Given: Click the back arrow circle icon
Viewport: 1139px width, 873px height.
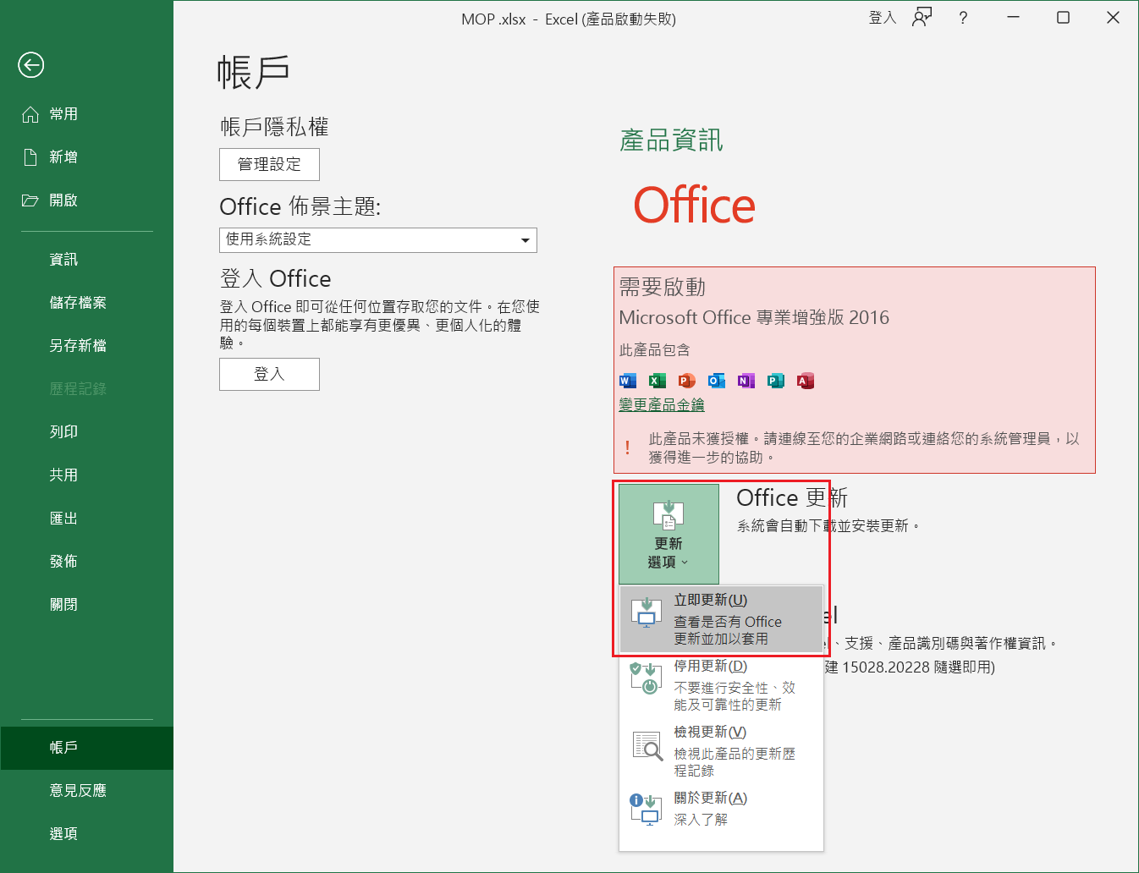Looking at the screenshot, I should [x=31, y=65].
